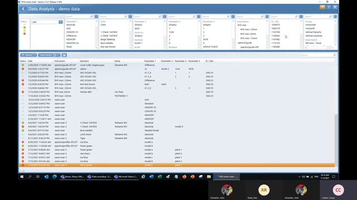Switch to Microsoft Teams C... taskbar window
Image resolution: width=357 pixels, height=200 pixels.
(126, 177)
